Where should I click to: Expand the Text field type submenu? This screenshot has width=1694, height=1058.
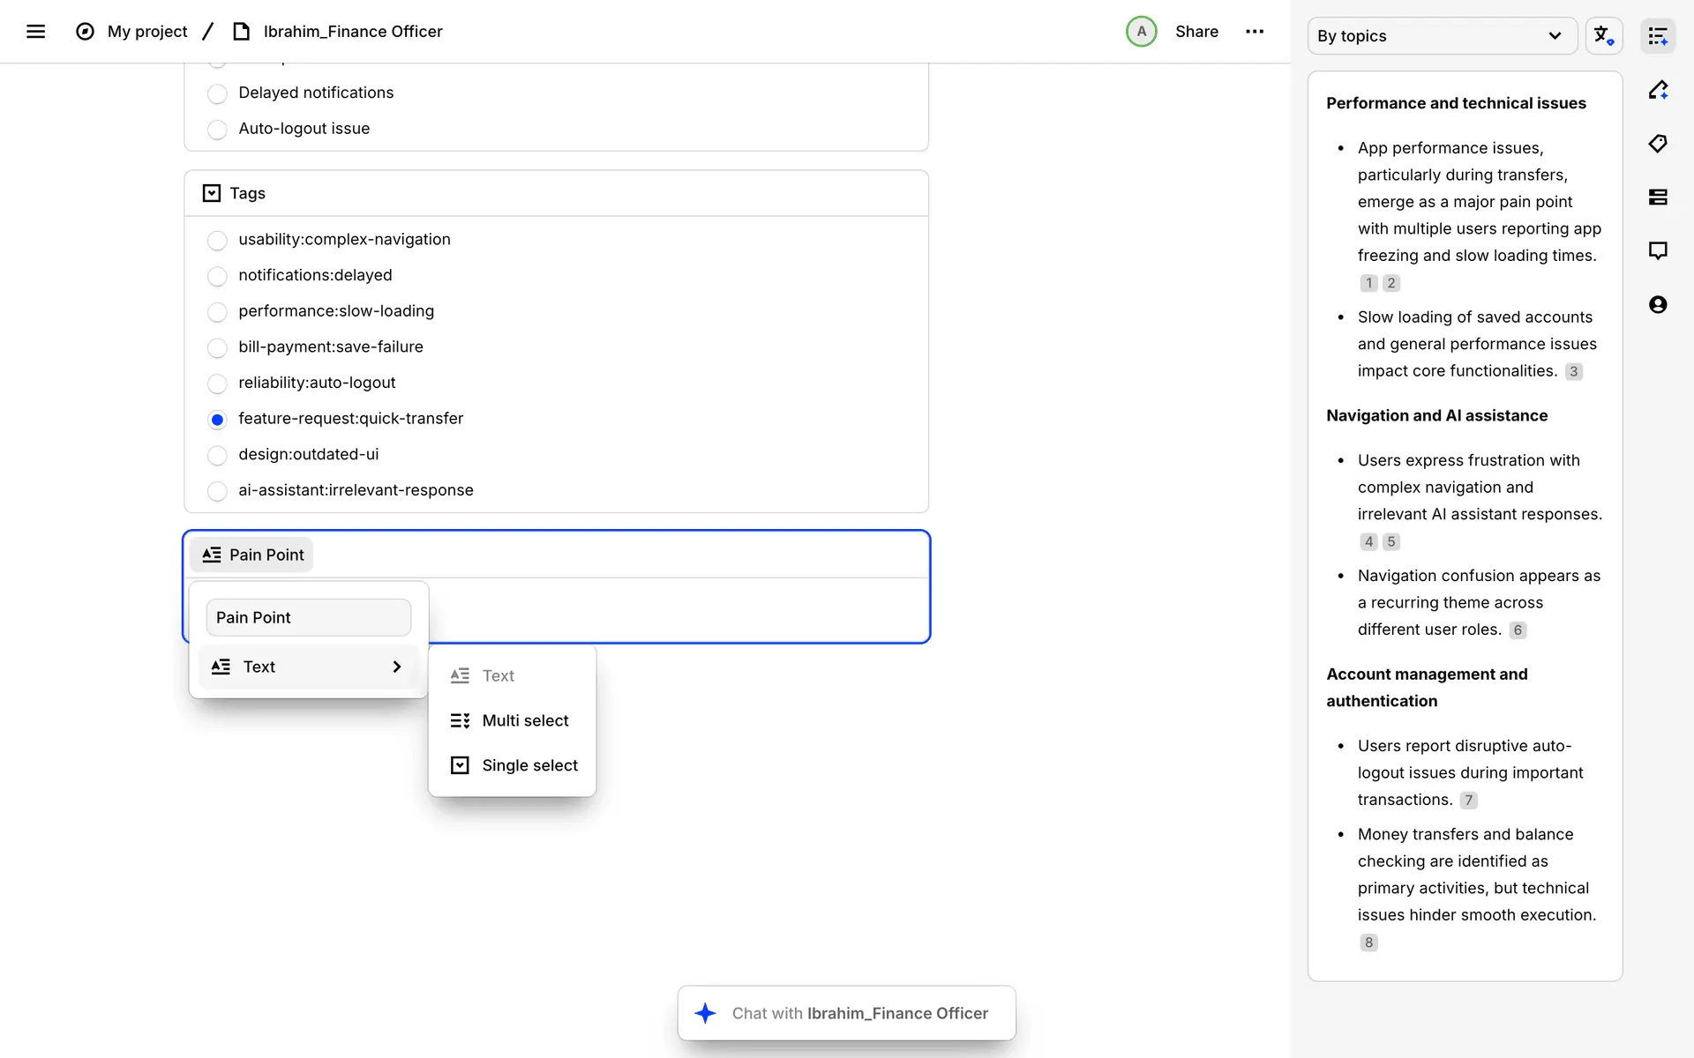click(307, 667)
